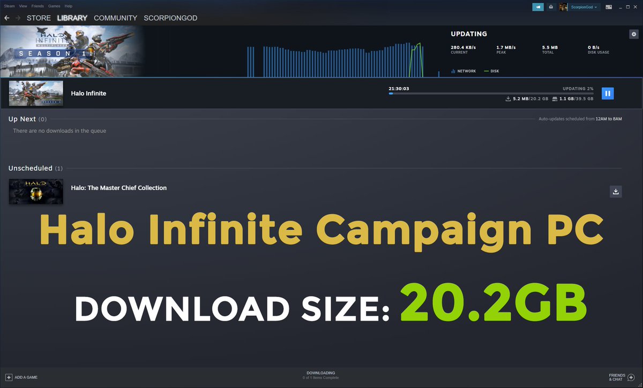
Task: Open the Halo Infinite game thumbnail
Action: [x=36, y=94]
